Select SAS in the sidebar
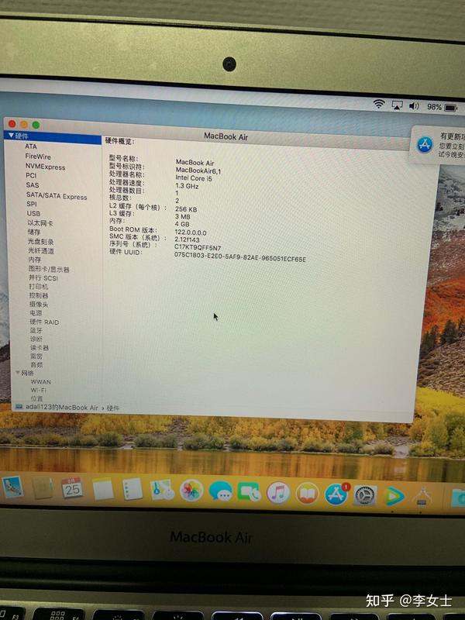 (x=33, y=184)
